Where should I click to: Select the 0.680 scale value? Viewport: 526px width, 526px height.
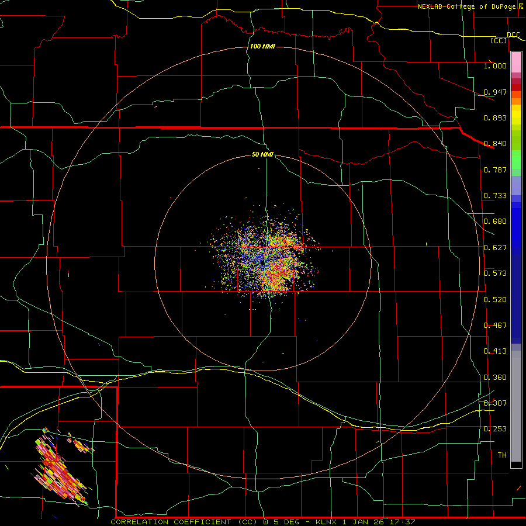pyautogui.click(x=495, y=222)
